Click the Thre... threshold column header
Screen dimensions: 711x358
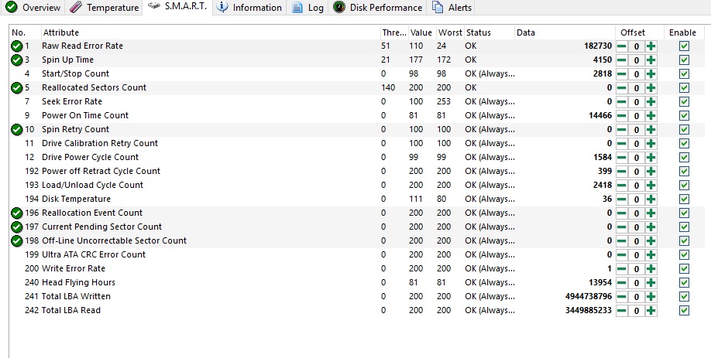[394, 32]
